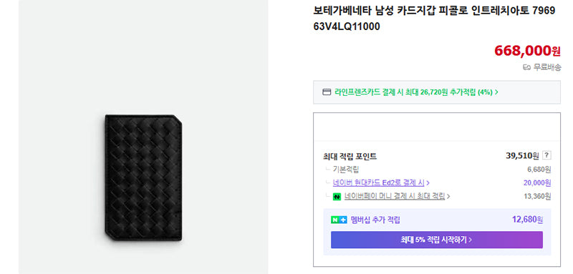Click the 668,000원 price text

[x=527, y=51]
